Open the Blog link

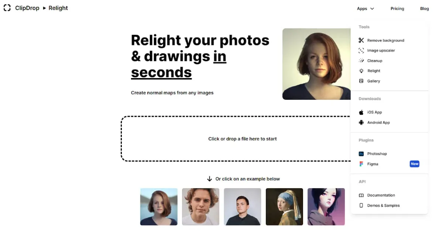tap(425, 8)
